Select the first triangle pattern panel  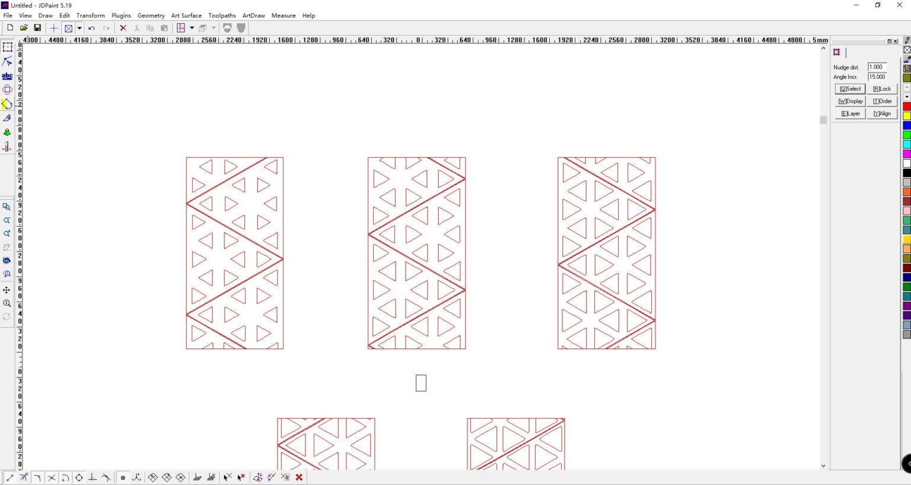click(235, 253)
